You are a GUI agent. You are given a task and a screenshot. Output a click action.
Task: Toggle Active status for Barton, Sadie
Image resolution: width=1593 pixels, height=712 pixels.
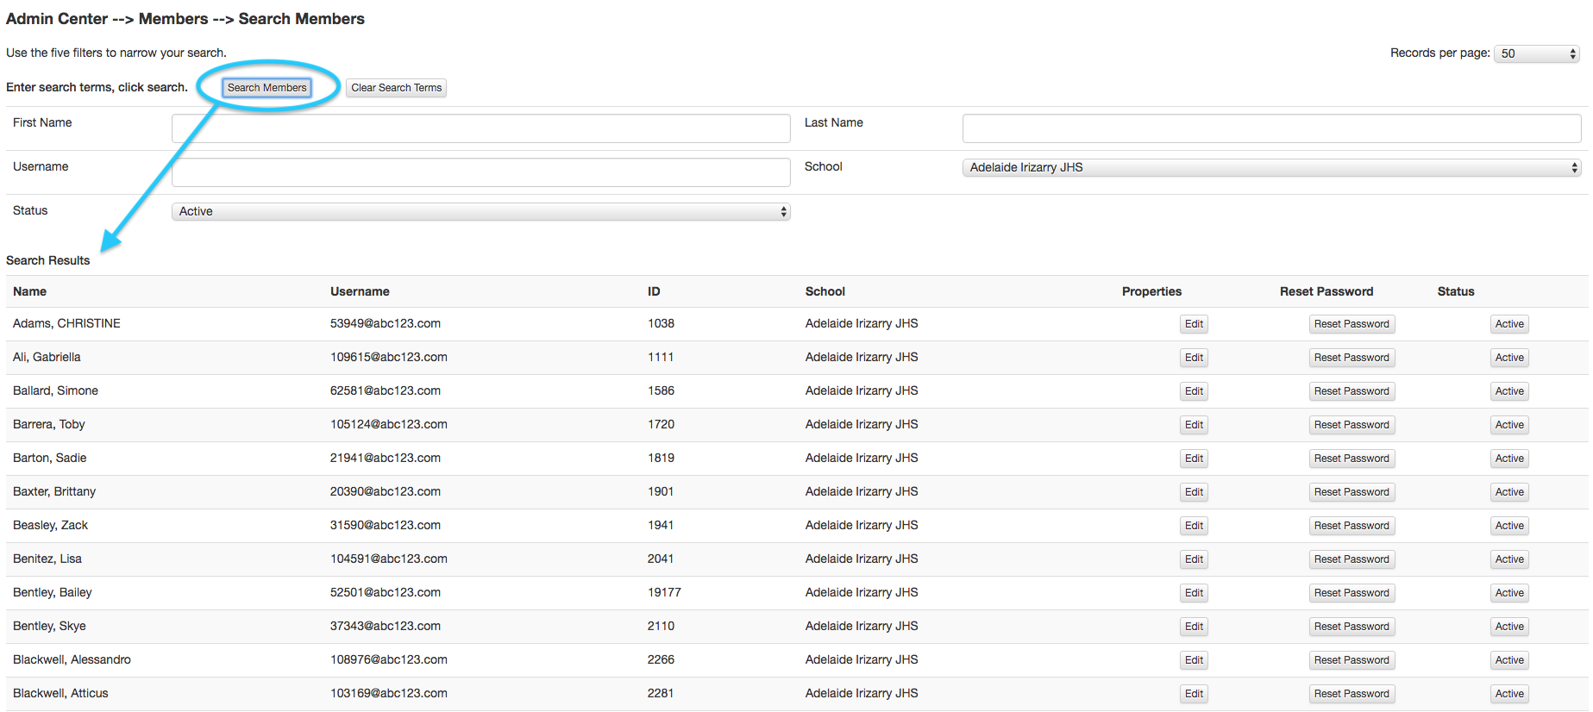(1509, 459)
